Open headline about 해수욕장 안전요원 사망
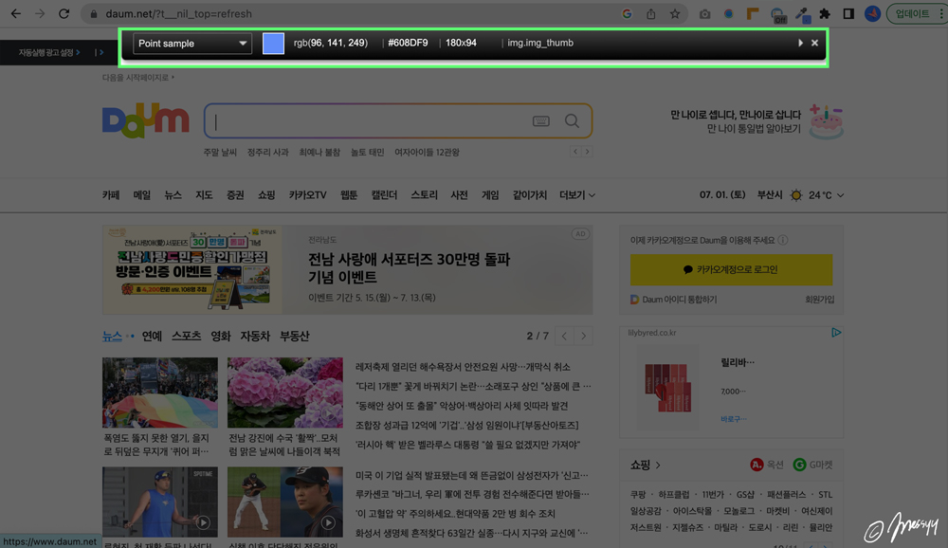The width and height of the screenshot is (948, 548). pyautogui.click(x=464, y=367)
